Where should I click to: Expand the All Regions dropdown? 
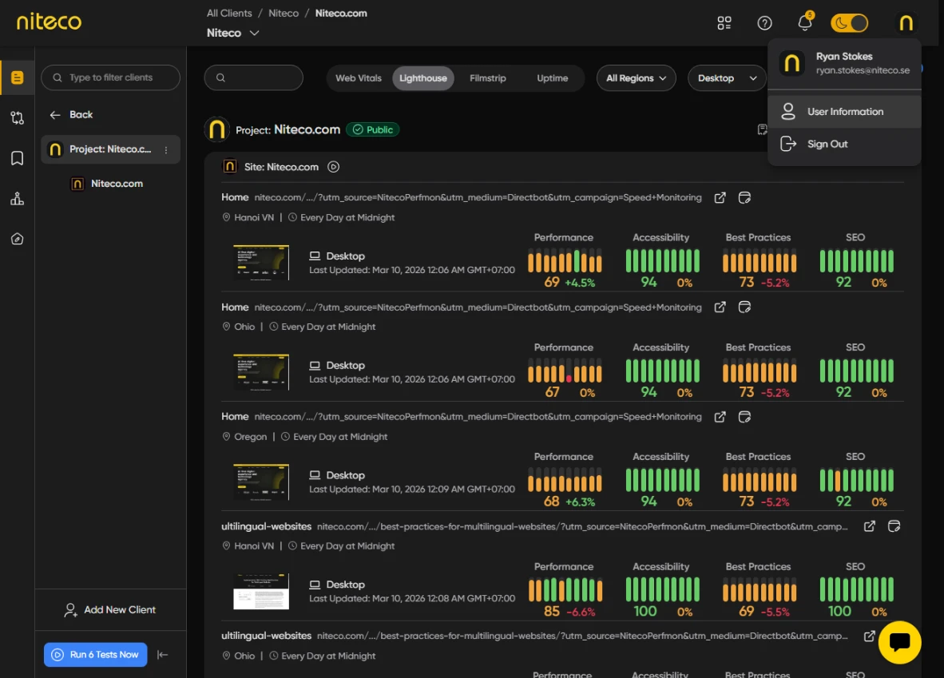(636, 78)
